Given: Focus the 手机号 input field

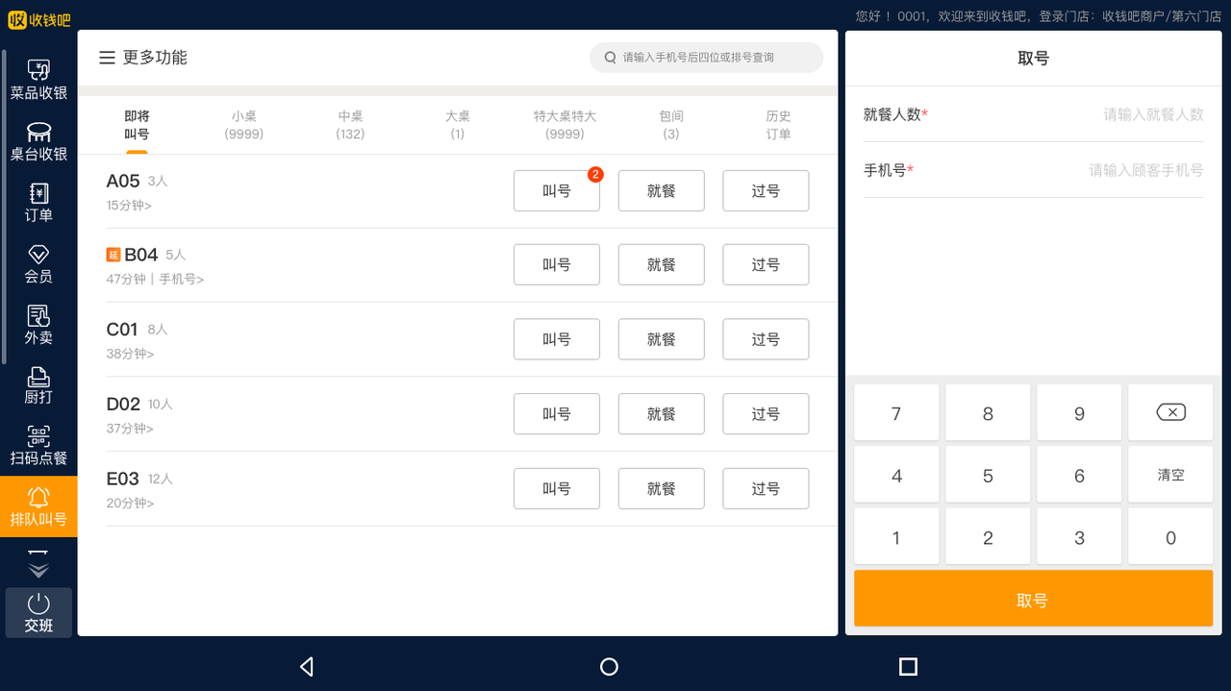Looking at the screenshot, I should click(1033, 170).
